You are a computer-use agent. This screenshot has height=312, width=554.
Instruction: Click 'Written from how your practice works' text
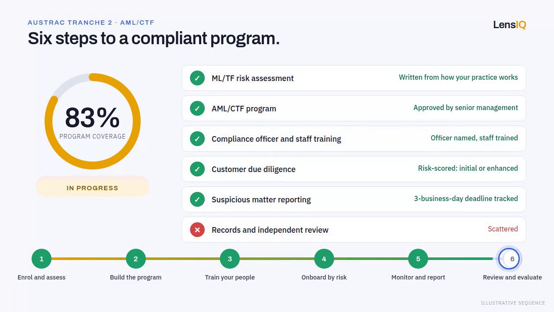click(x=458, y=77)
